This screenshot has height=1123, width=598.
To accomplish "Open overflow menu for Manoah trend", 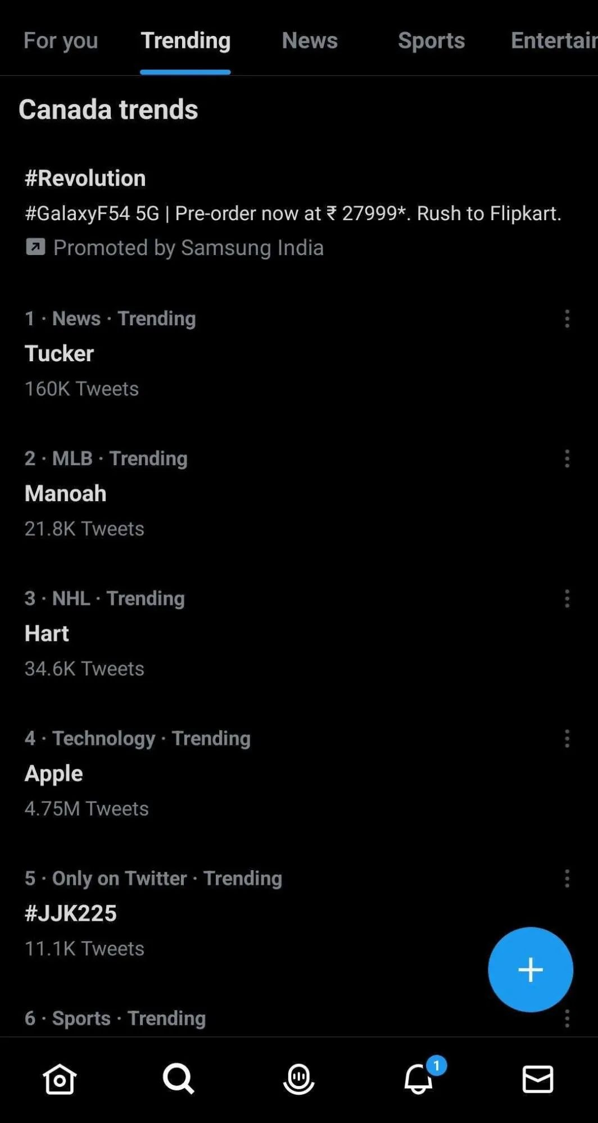I will [x=567, y=460].
